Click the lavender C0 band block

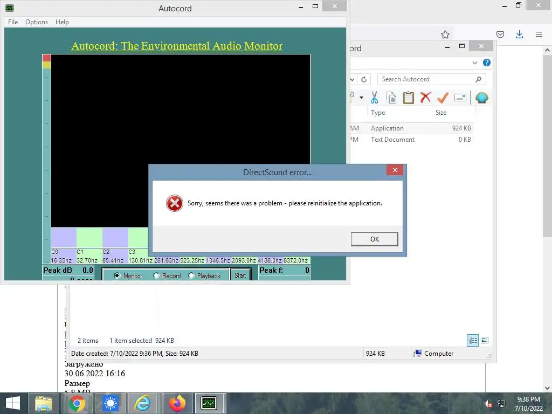tap(64, 238)
